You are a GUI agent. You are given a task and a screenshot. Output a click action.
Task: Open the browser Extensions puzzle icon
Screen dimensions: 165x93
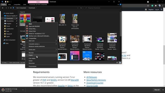[x=156, y=6]
